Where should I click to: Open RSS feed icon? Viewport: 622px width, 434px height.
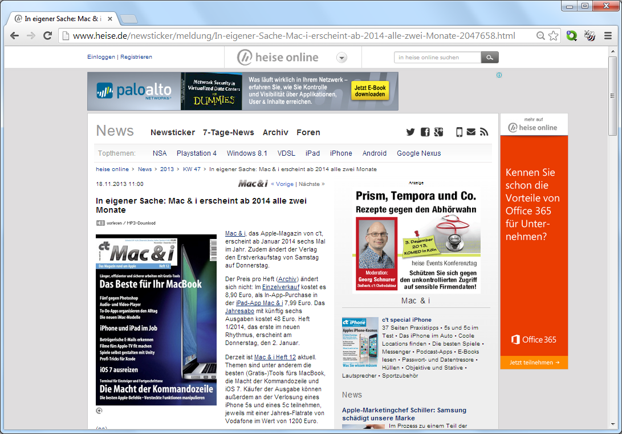pyautogui.click(x=484, y=132)
